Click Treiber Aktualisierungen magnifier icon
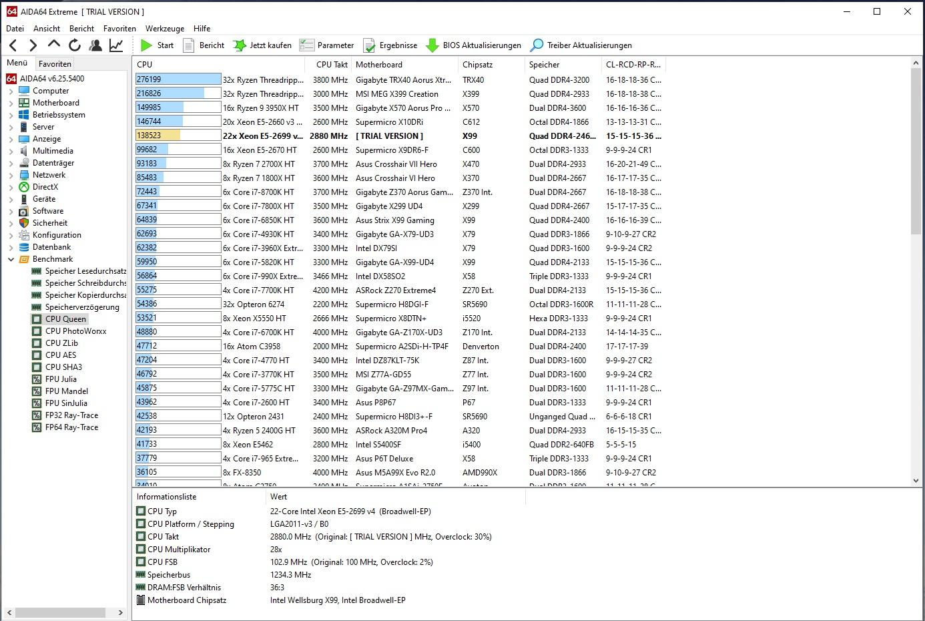This screenshot has width=925, height=621. (x=537, y=45)
